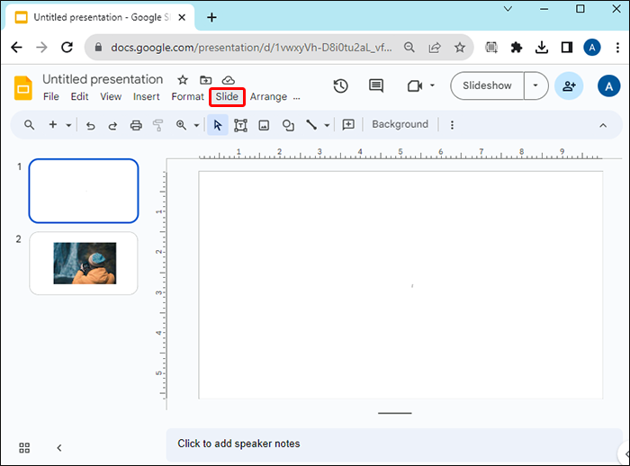Image resolution: width=630 pixels, height=466 pixels.
Task: Expand the line type dropdown
Action: 327,125
